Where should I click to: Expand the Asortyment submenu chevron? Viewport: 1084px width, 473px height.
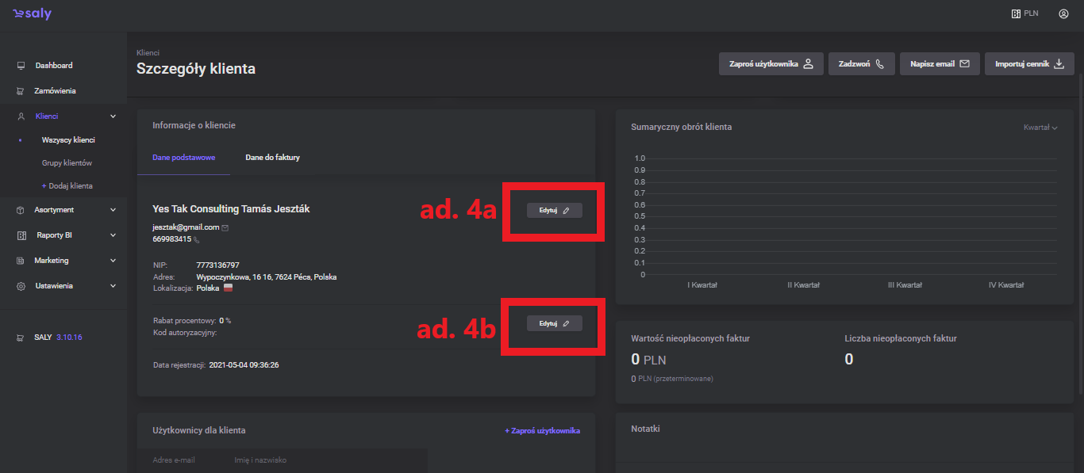click(x=113, y=210)
